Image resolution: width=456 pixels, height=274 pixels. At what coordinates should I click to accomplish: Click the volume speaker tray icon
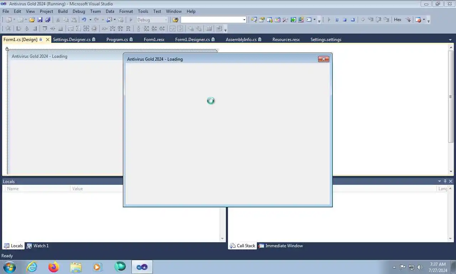point(420,267)
